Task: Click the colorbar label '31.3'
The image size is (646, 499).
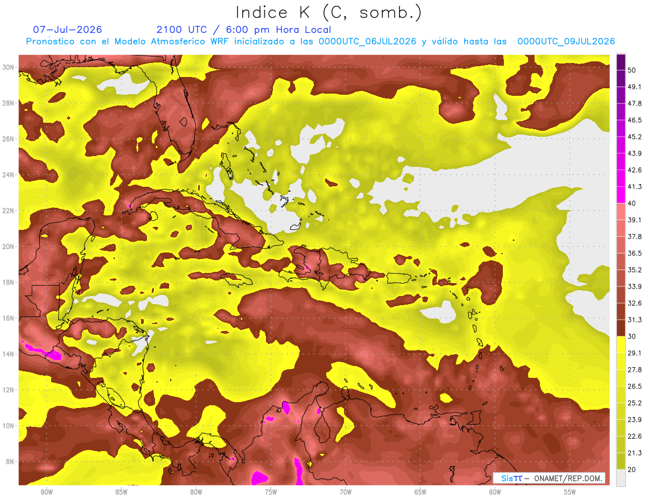Action: tap(634, 320)
